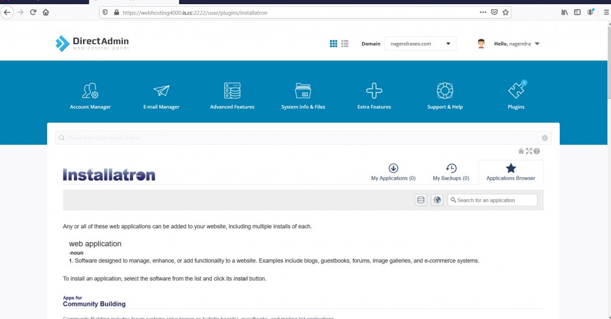
Task: Open Extra Features
Action: click(x=374, y=96)
